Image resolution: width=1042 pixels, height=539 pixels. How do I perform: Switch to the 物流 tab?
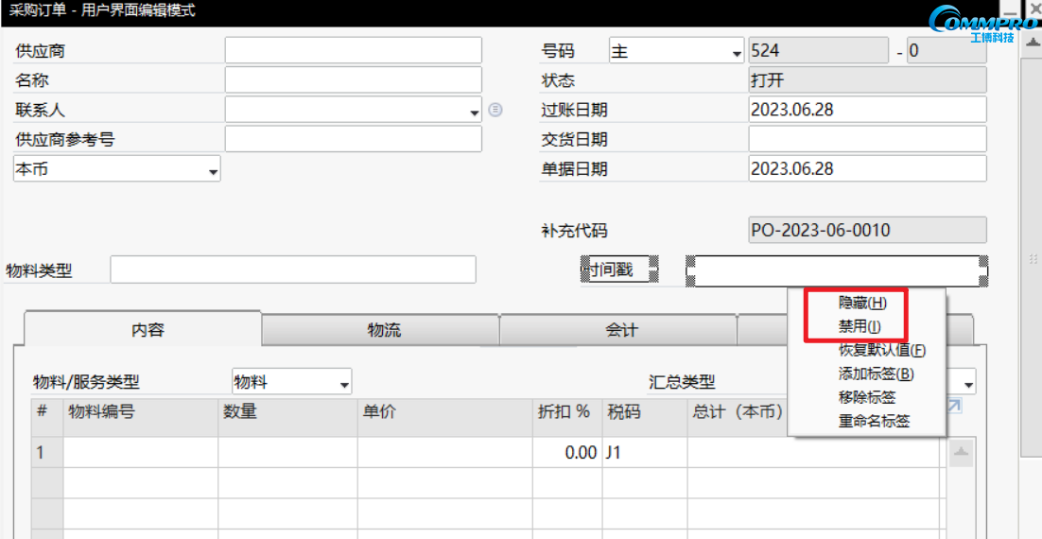[x=381, y=330]
